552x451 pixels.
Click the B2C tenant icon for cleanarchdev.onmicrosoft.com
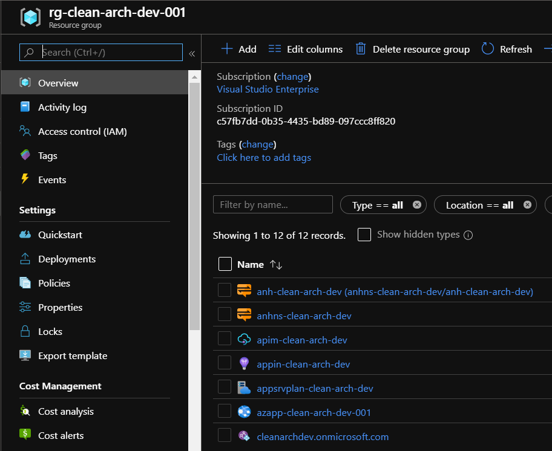[244, 436]
